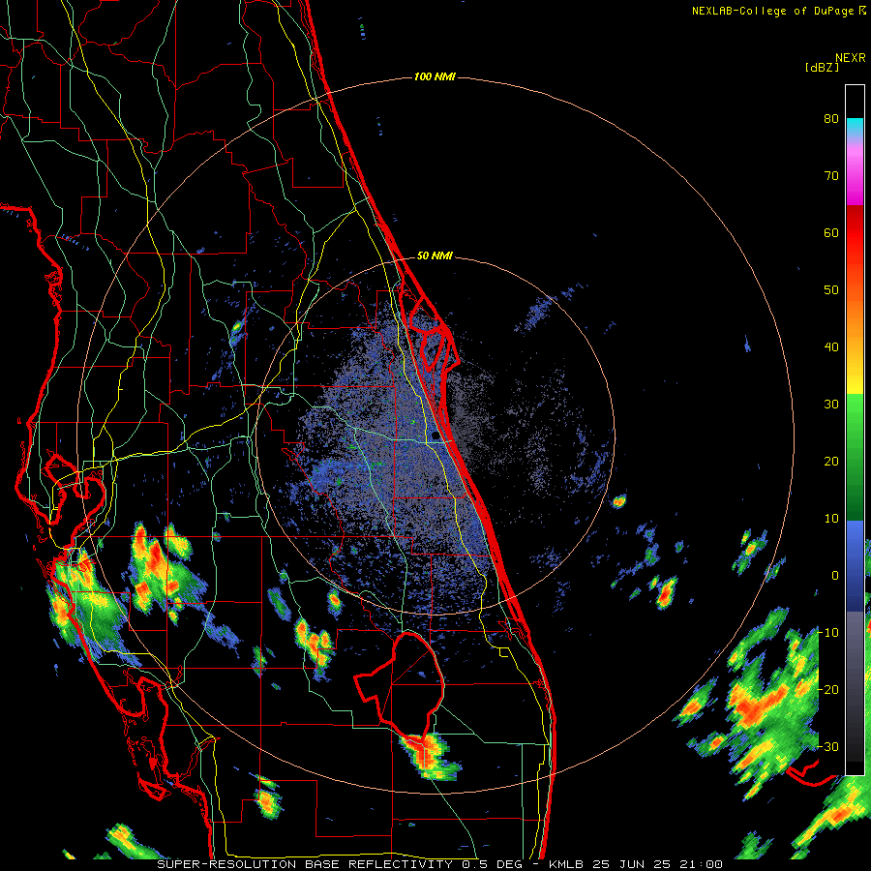
Task: Click the 70 value on the dBZ scale
Action: coord(831,176)
